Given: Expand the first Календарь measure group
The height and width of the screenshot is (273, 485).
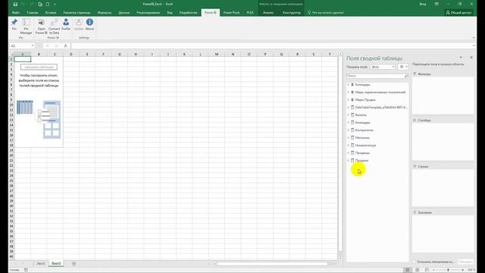Looking at the screenshot, I should coord(349,84).
